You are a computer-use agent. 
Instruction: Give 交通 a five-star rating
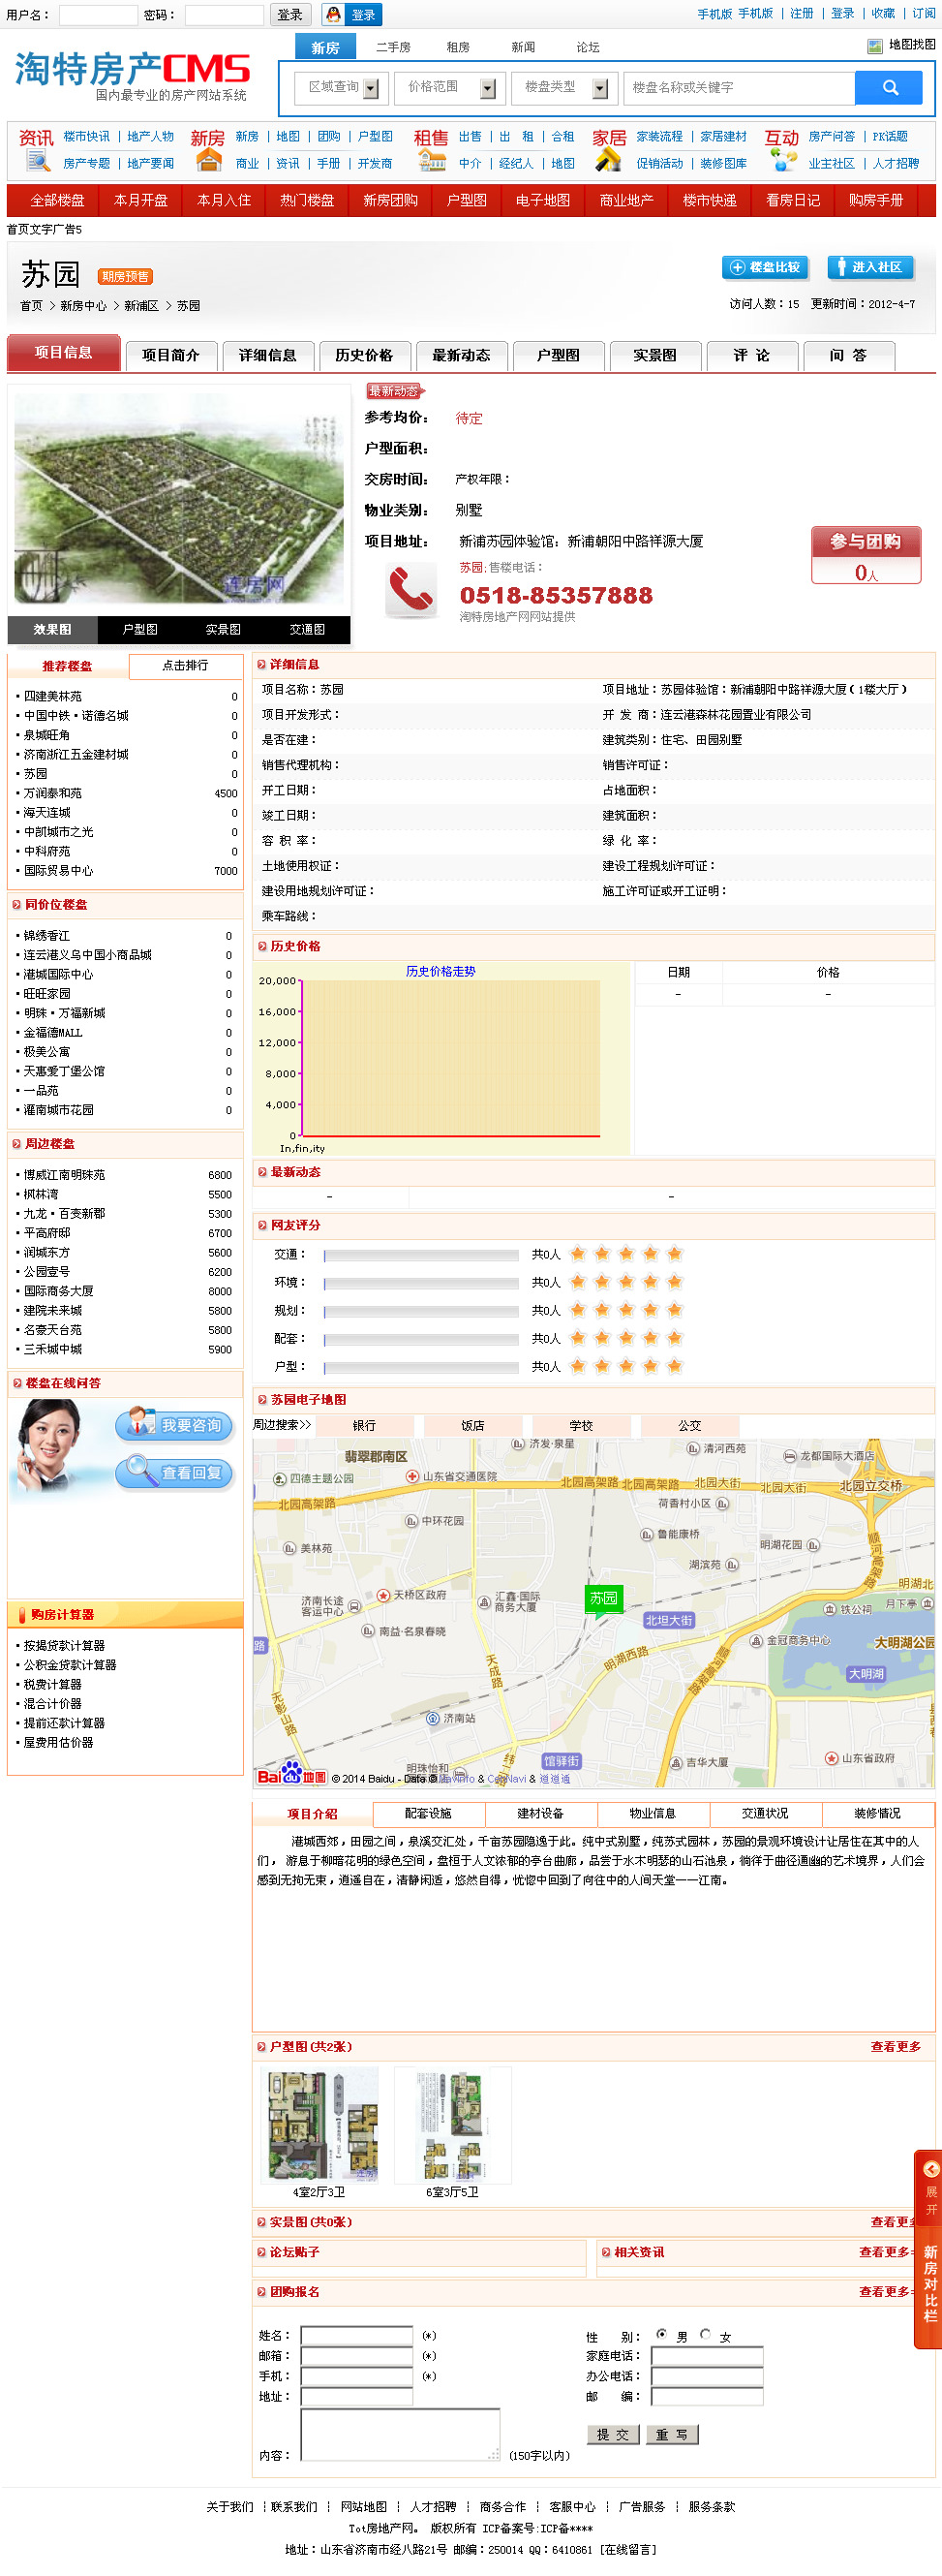tap(674, 1253)
